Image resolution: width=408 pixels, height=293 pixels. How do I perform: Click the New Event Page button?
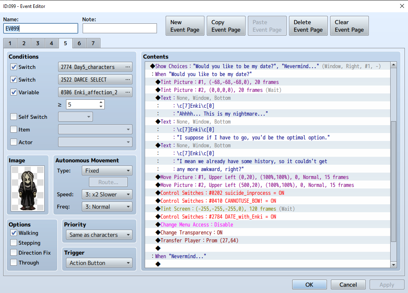click(x=185, y=26)
